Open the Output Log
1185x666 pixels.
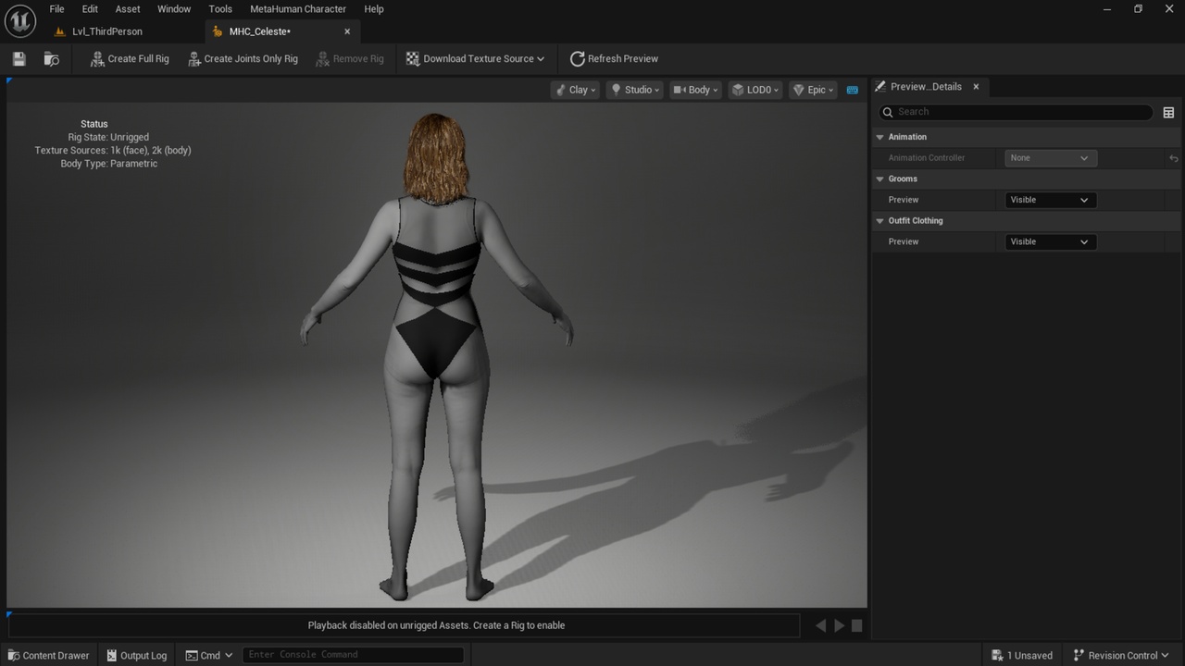[x=135, y=655]
